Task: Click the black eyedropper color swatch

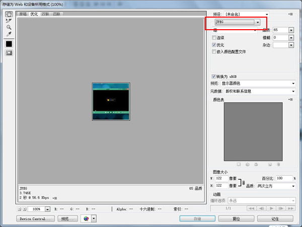Action: point(9,44)
